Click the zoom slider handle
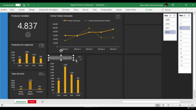Screen dimensions: 196x110 click(180, 105)
